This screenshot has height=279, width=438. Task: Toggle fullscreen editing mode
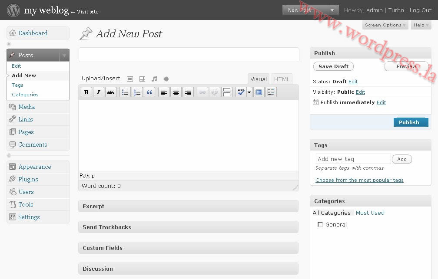pos(259,92)
